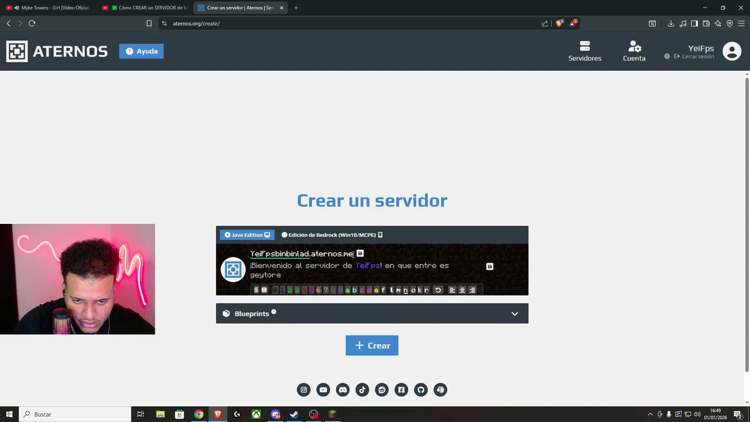Share this page via share icon

[545, 23]
